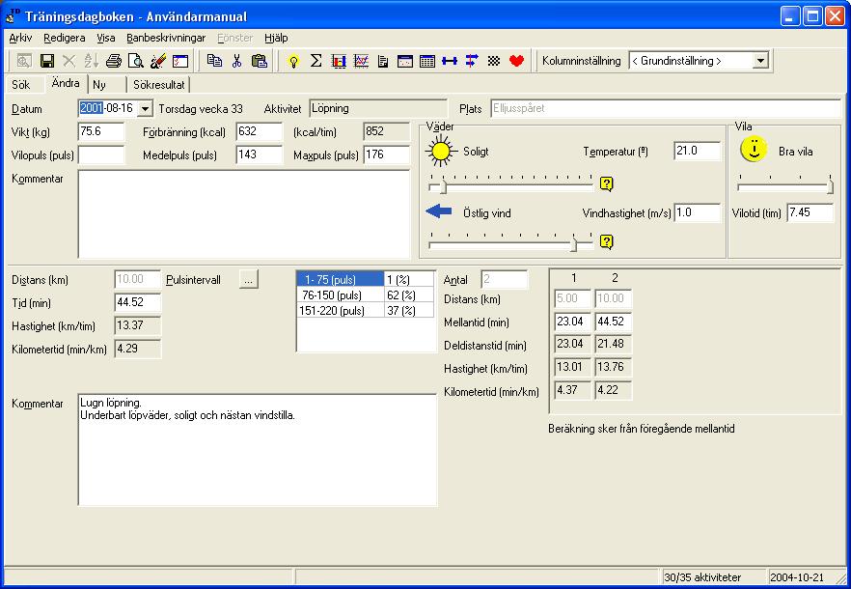Open the Datum date picker dropdown arrow
851x589 pixels.
[145, 109]
